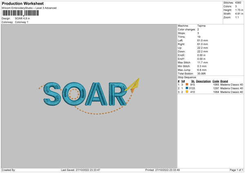
Task: Click the 'Down:' measurement label
Action: 182,51
